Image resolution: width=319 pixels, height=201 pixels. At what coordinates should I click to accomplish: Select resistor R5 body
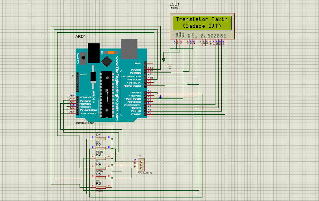click(x=101, y=178)
